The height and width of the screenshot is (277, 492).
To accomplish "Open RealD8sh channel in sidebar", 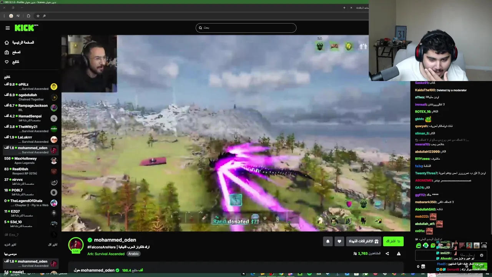I will coord(31,171).
